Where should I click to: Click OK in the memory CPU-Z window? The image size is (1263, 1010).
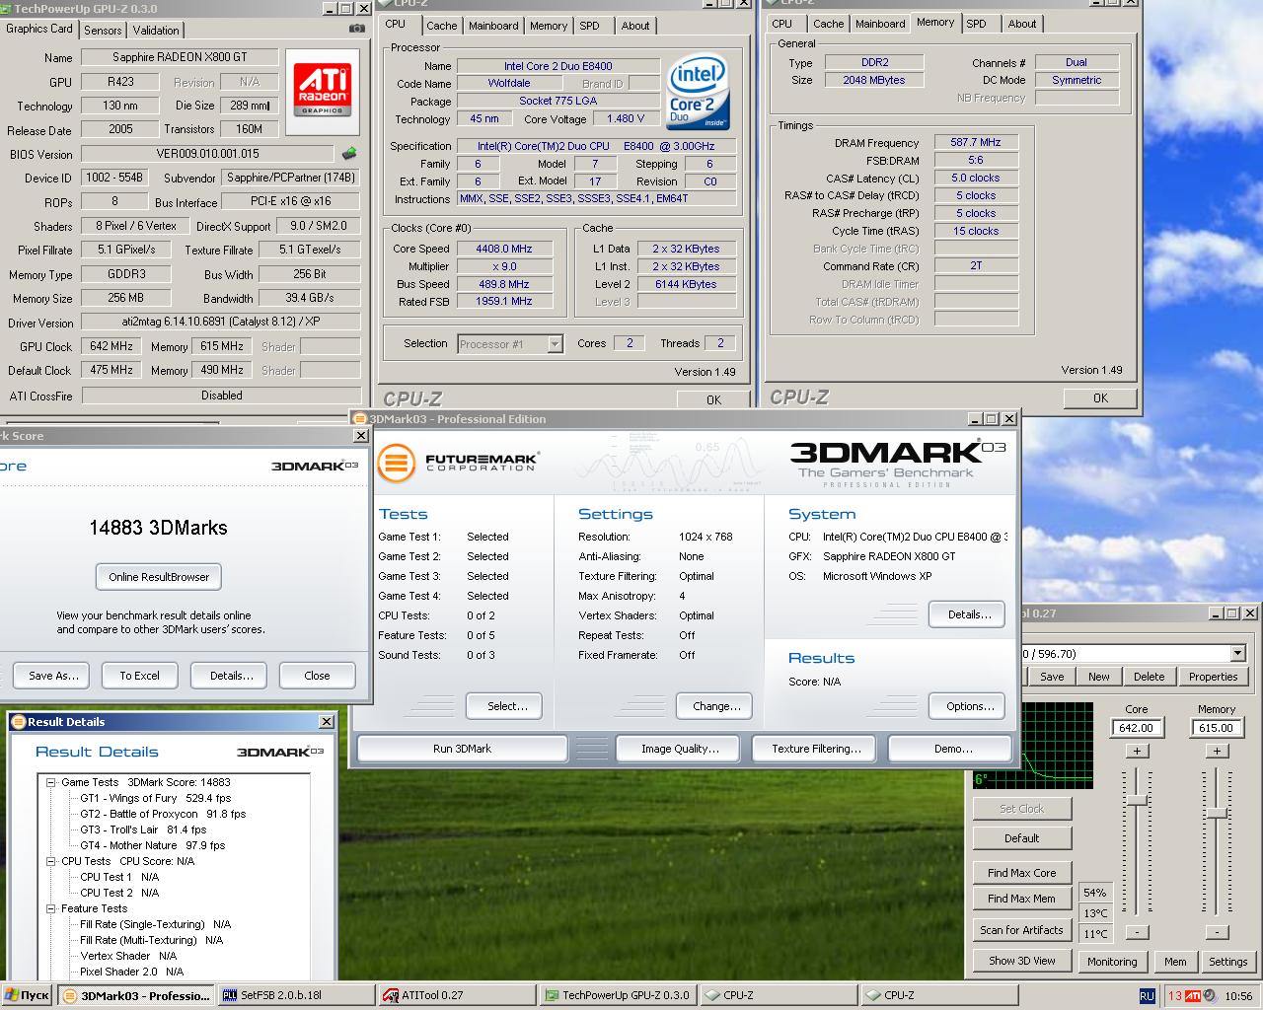[1100, 397]
